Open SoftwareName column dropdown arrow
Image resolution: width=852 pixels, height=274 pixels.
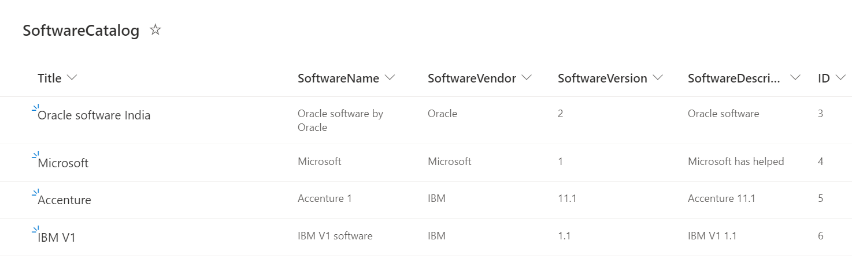(x=390, y=78)
